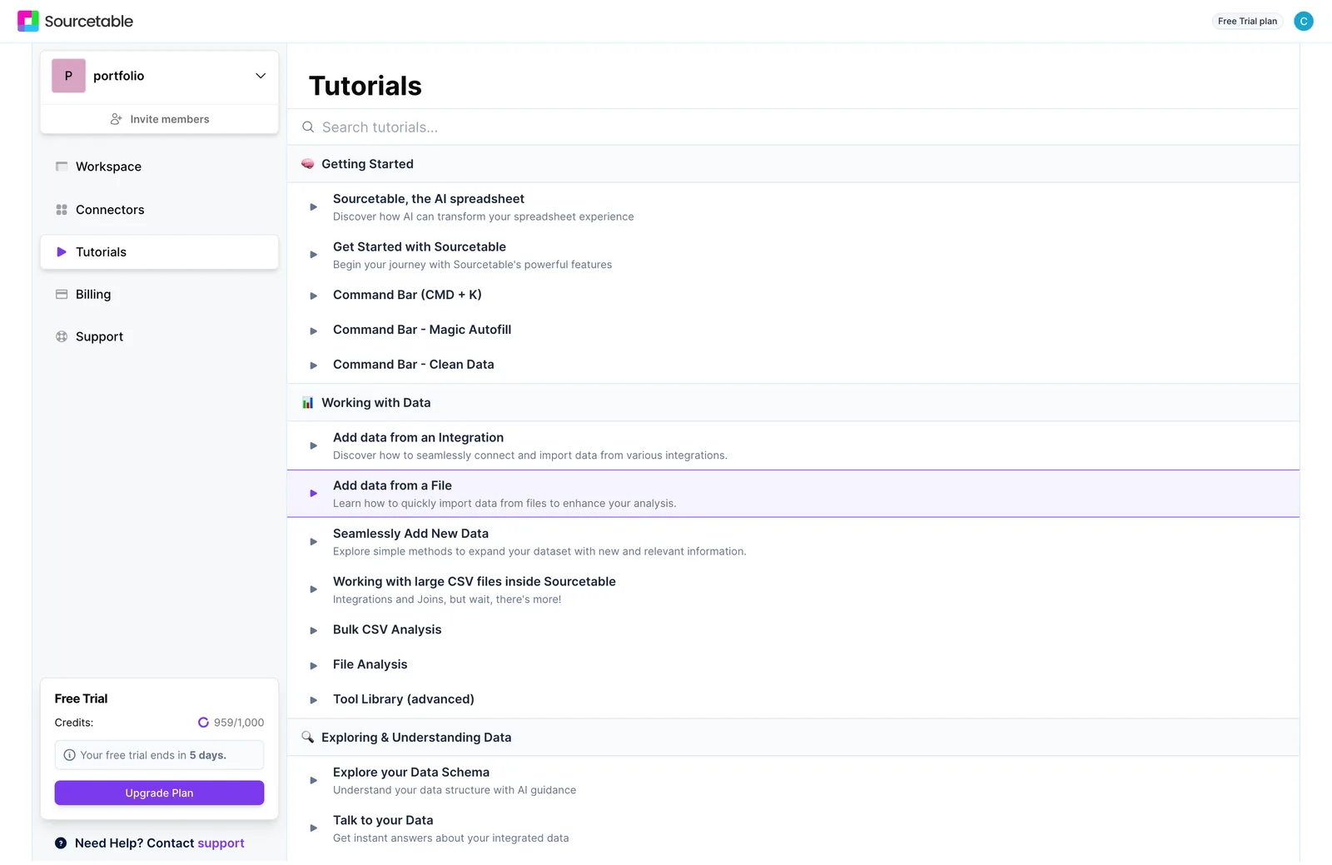
Task: Expand Get Started with Sourcetable arrow
Action: point(314,255)
